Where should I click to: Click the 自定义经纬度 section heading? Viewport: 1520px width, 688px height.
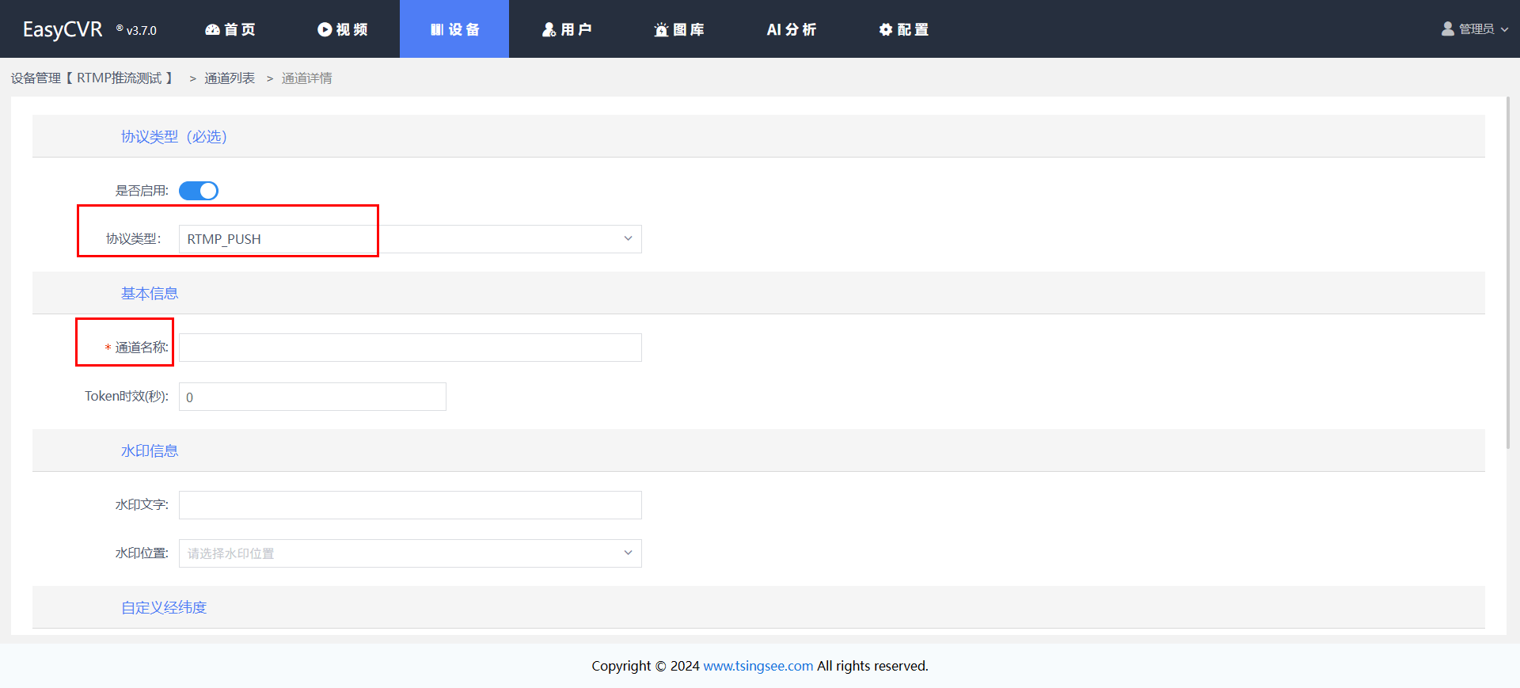click(164, 607)
